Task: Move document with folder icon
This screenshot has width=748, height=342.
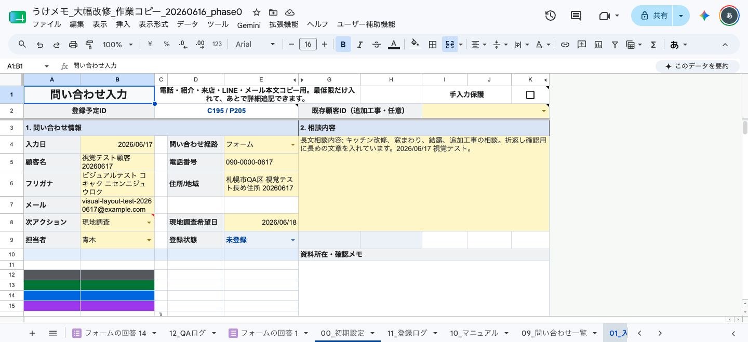Action: click(x=273, y=12)
